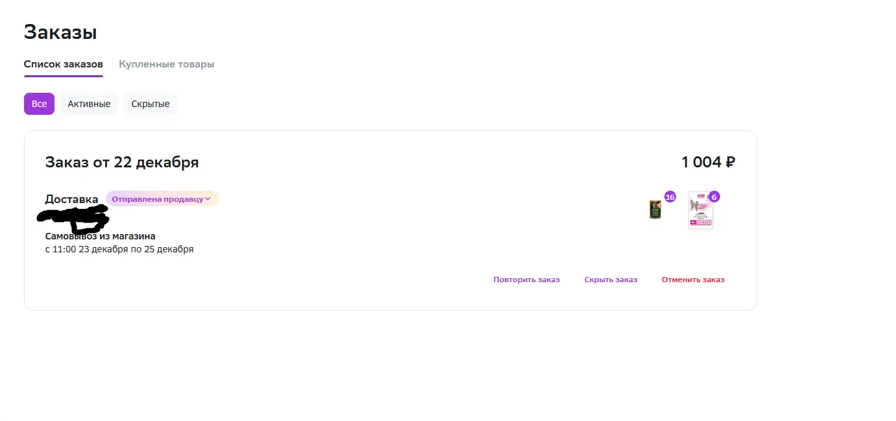Click Повторить заказ link
Screen dimensions: 896x421
(526, 280)
